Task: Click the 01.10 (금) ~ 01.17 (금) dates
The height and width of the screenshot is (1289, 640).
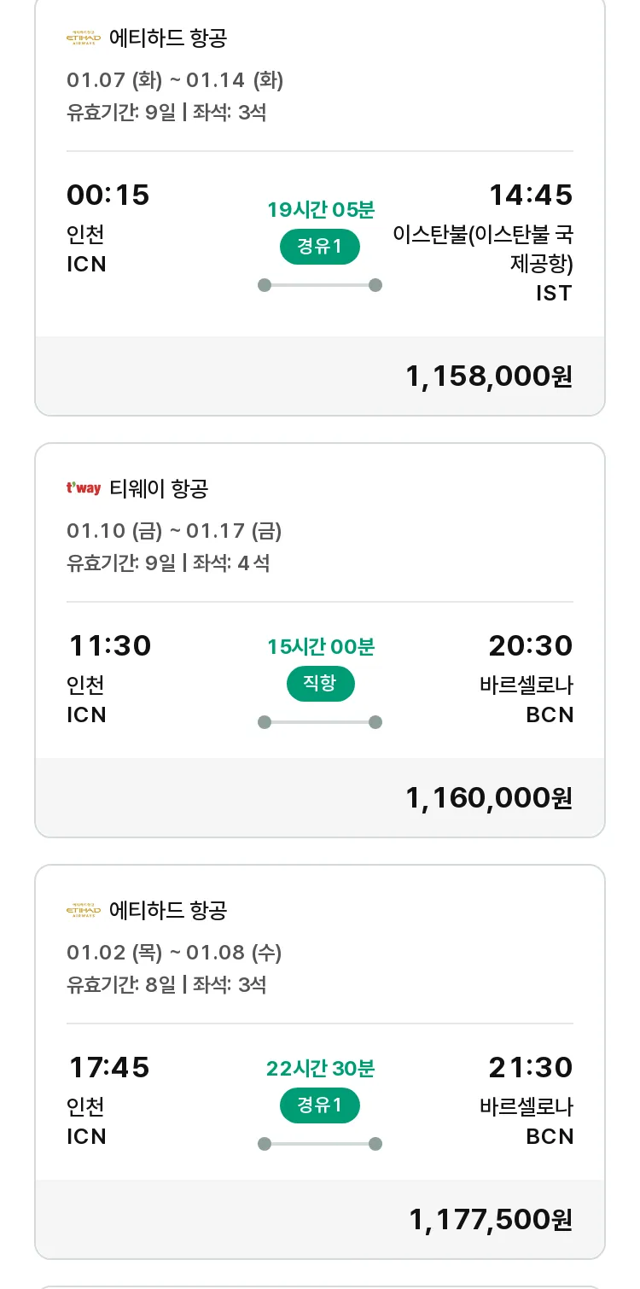Action: point(174,531)
